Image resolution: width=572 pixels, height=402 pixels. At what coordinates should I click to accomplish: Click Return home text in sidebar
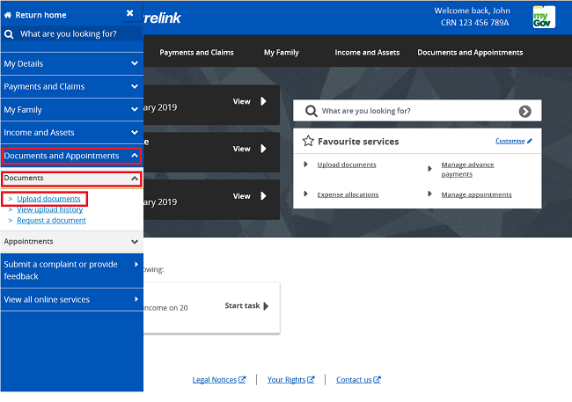point(40,15)
